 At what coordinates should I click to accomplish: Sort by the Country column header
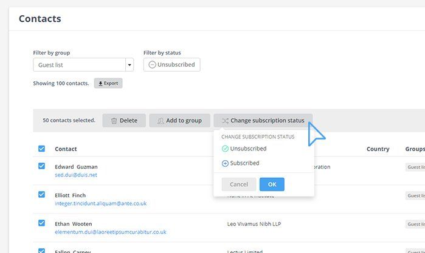pos(378,149)
